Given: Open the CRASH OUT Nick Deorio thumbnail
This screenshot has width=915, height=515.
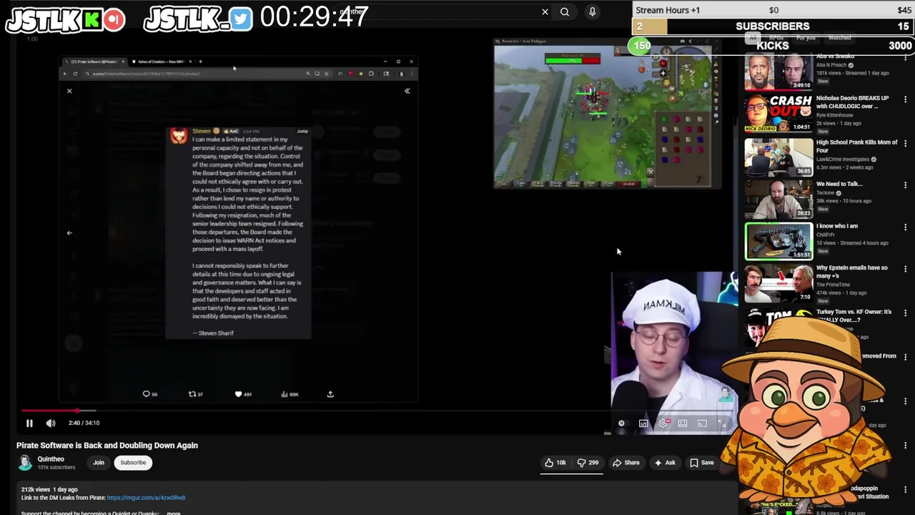Looking at the screenshot, I should click(778, 113).
